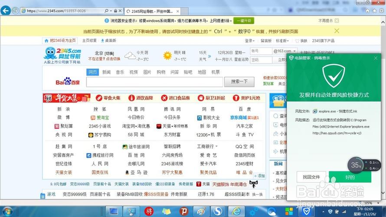The height and width of the screenshot is (217, 386).
Task: Click the taskbar clock showing 02:05
Action: tap(365, 211)
